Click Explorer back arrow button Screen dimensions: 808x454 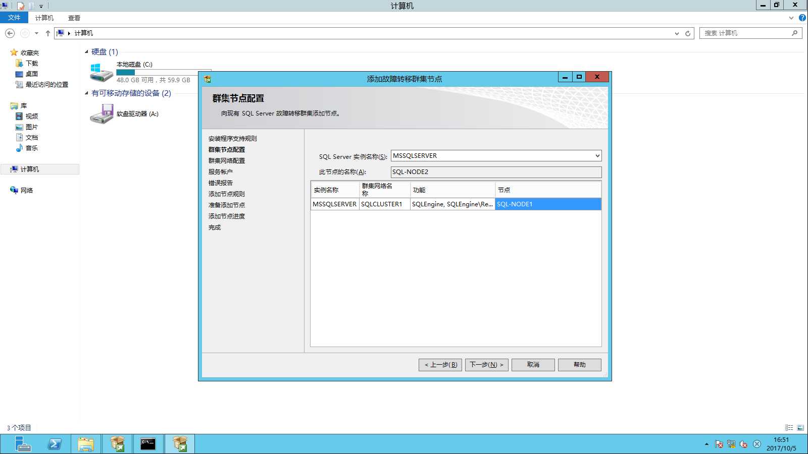click(10, 33)
